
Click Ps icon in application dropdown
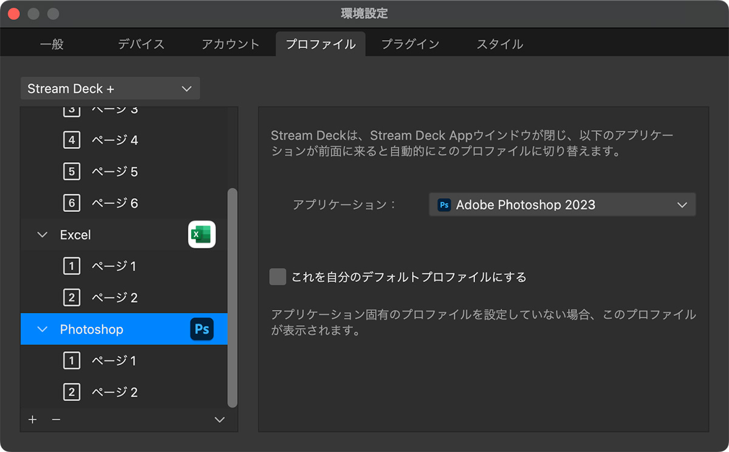444,205
